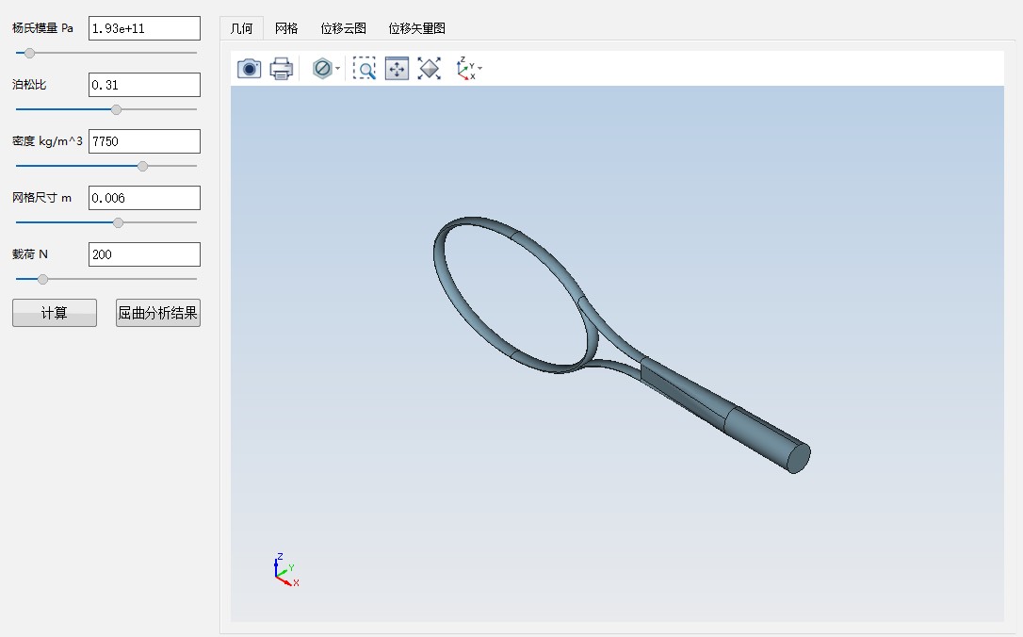The width and height of the screenshot is (1023, 637).
Task: Click the pan/move view icon
Action: pos(397,68)
